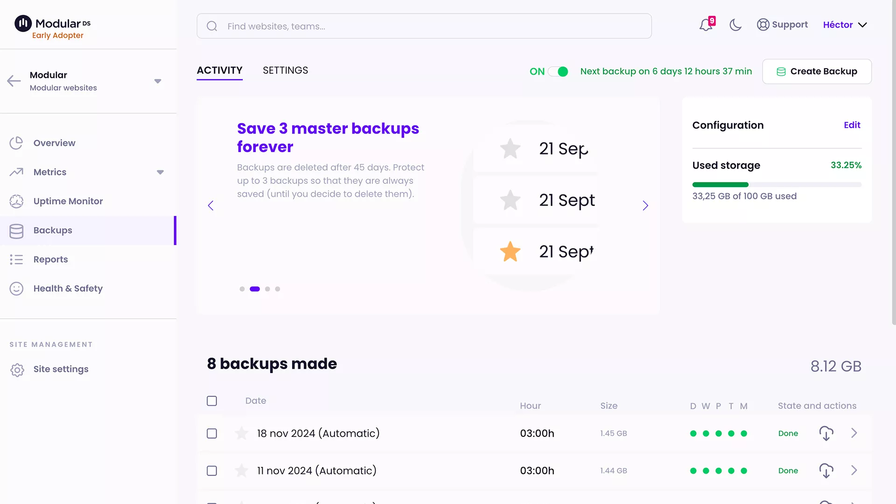Click the back arrow beside Modular
Viewport: 896px width, 504px height.
(x=14, y=81)
